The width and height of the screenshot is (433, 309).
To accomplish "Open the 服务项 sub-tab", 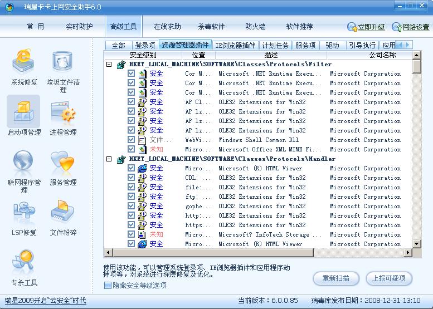I will point(305,45).
